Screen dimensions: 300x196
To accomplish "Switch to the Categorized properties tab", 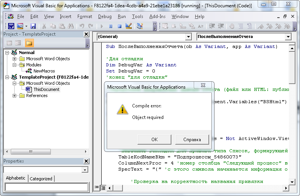I will pyautogui.click(x=41, y=178).
